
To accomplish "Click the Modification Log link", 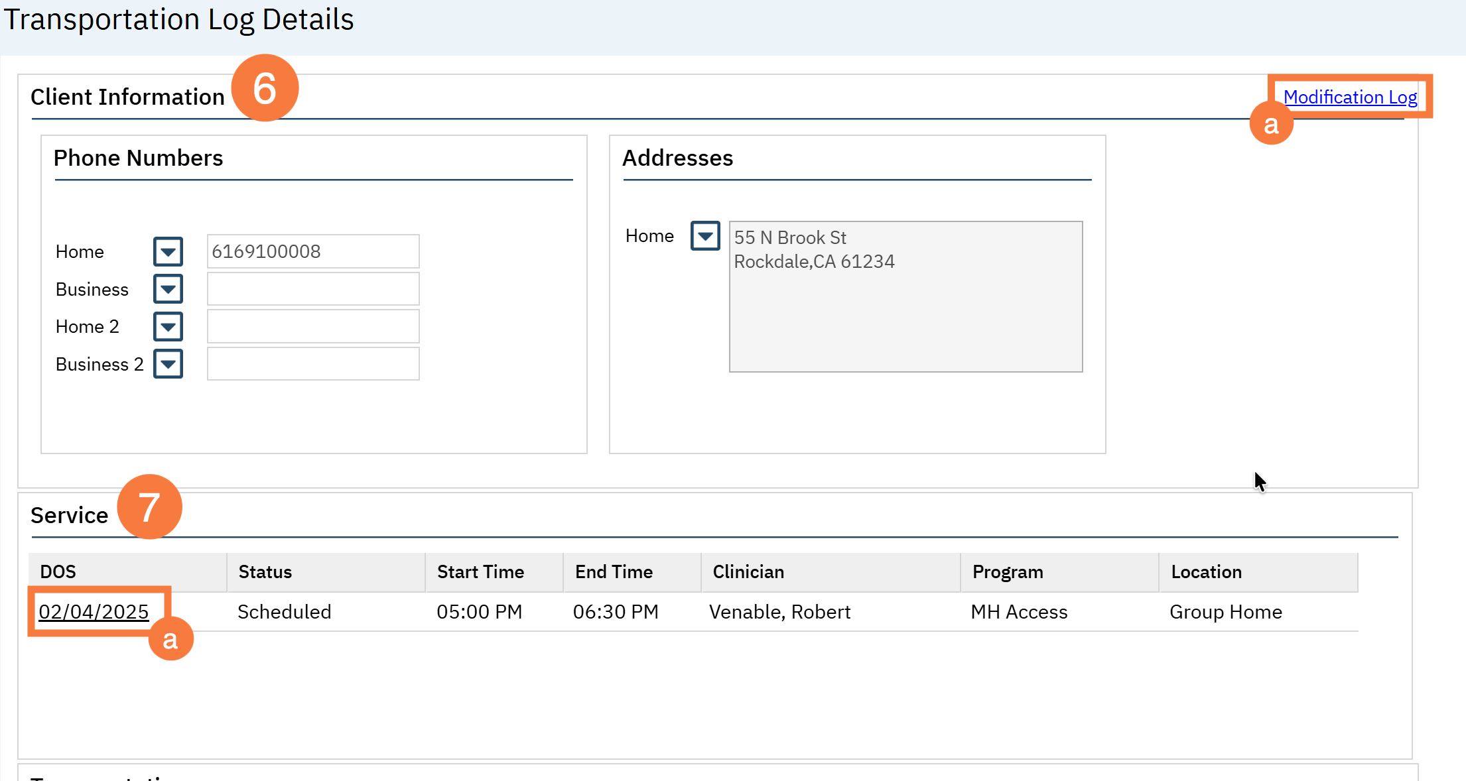I will tap(1350, 97).
